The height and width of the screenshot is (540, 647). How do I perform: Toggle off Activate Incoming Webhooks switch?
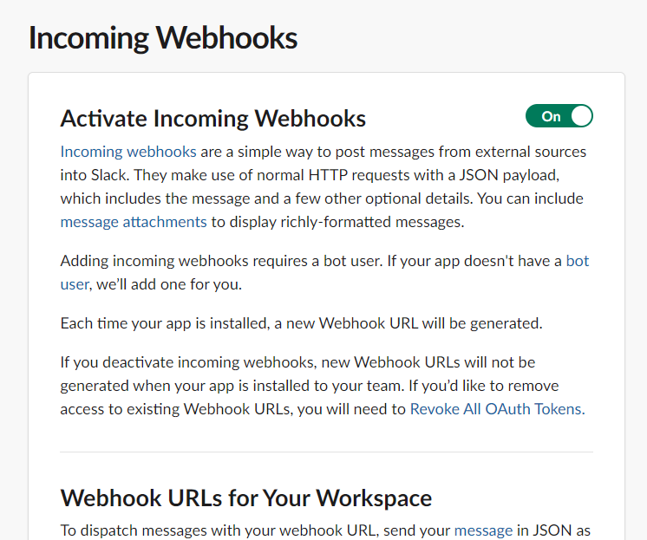tap(559, 116)
